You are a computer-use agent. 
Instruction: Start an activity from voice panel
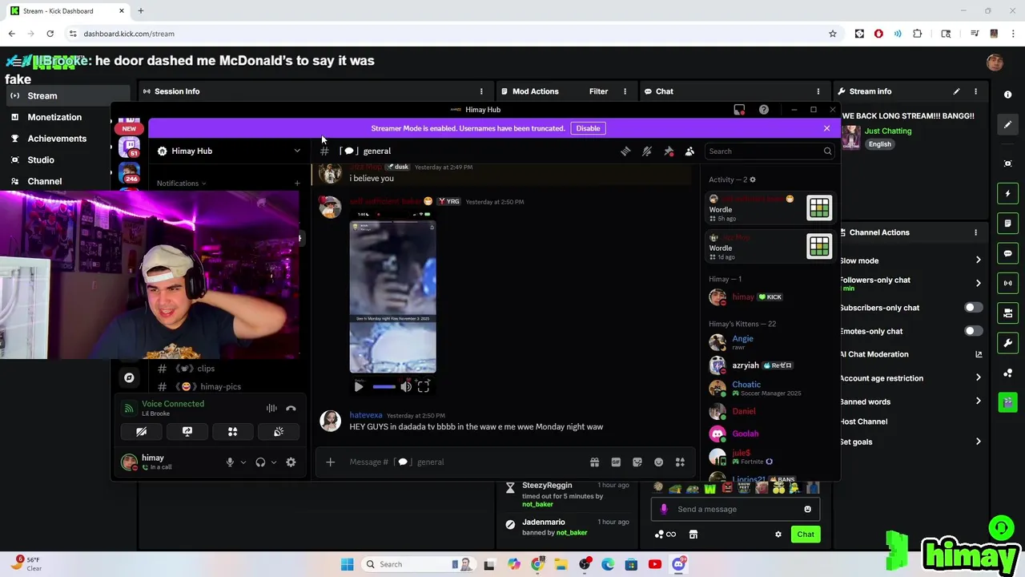click(x=233, y=431)
